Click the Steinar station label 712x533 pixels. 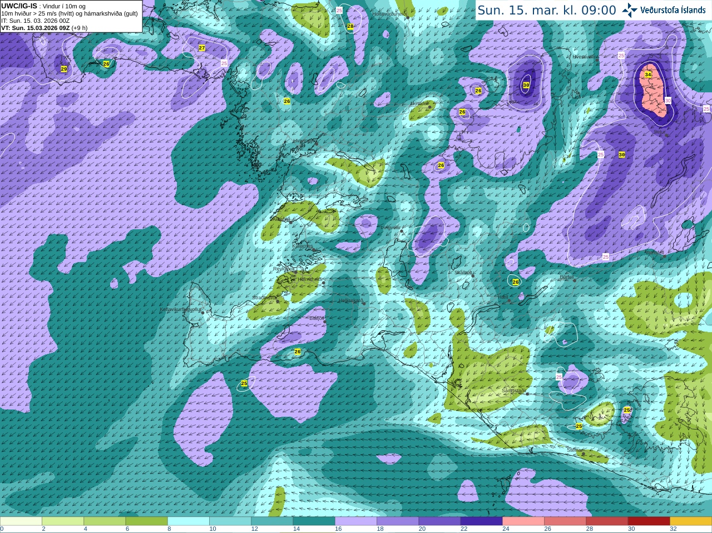(x=575, y=450)
